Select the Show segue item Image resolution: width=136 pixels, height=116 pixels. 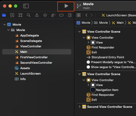[111, 67]
